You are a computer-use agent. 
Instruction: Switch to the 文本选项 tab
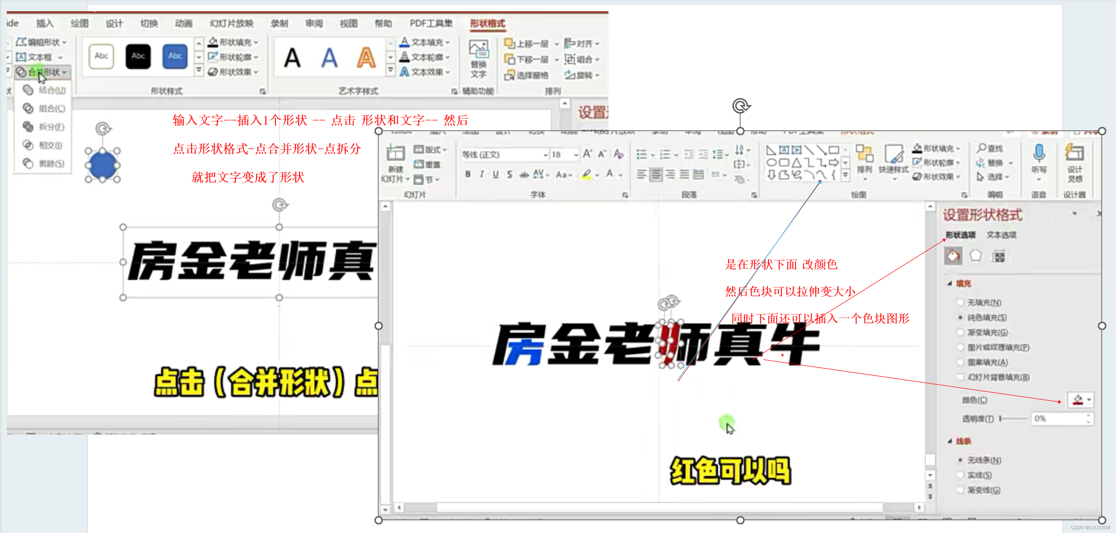click(x=1001, y=235)
